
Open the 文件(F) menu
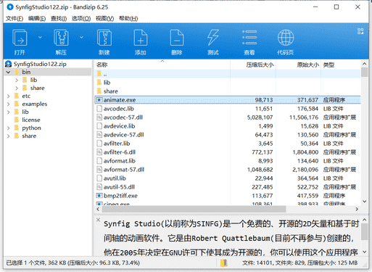[x=15, y=18]
